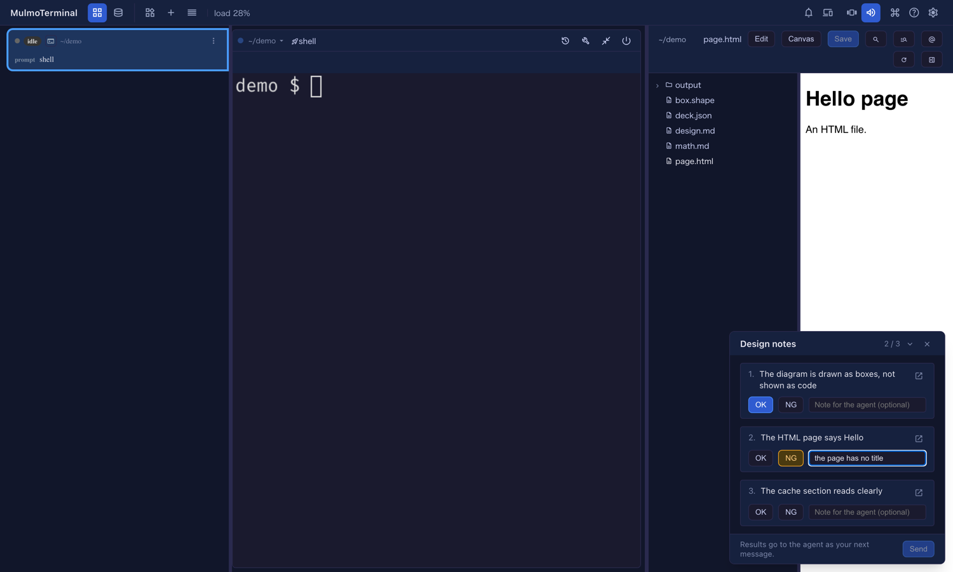Open the external link icon for note 2
953x572 pixels.
[x=919, y=439]
